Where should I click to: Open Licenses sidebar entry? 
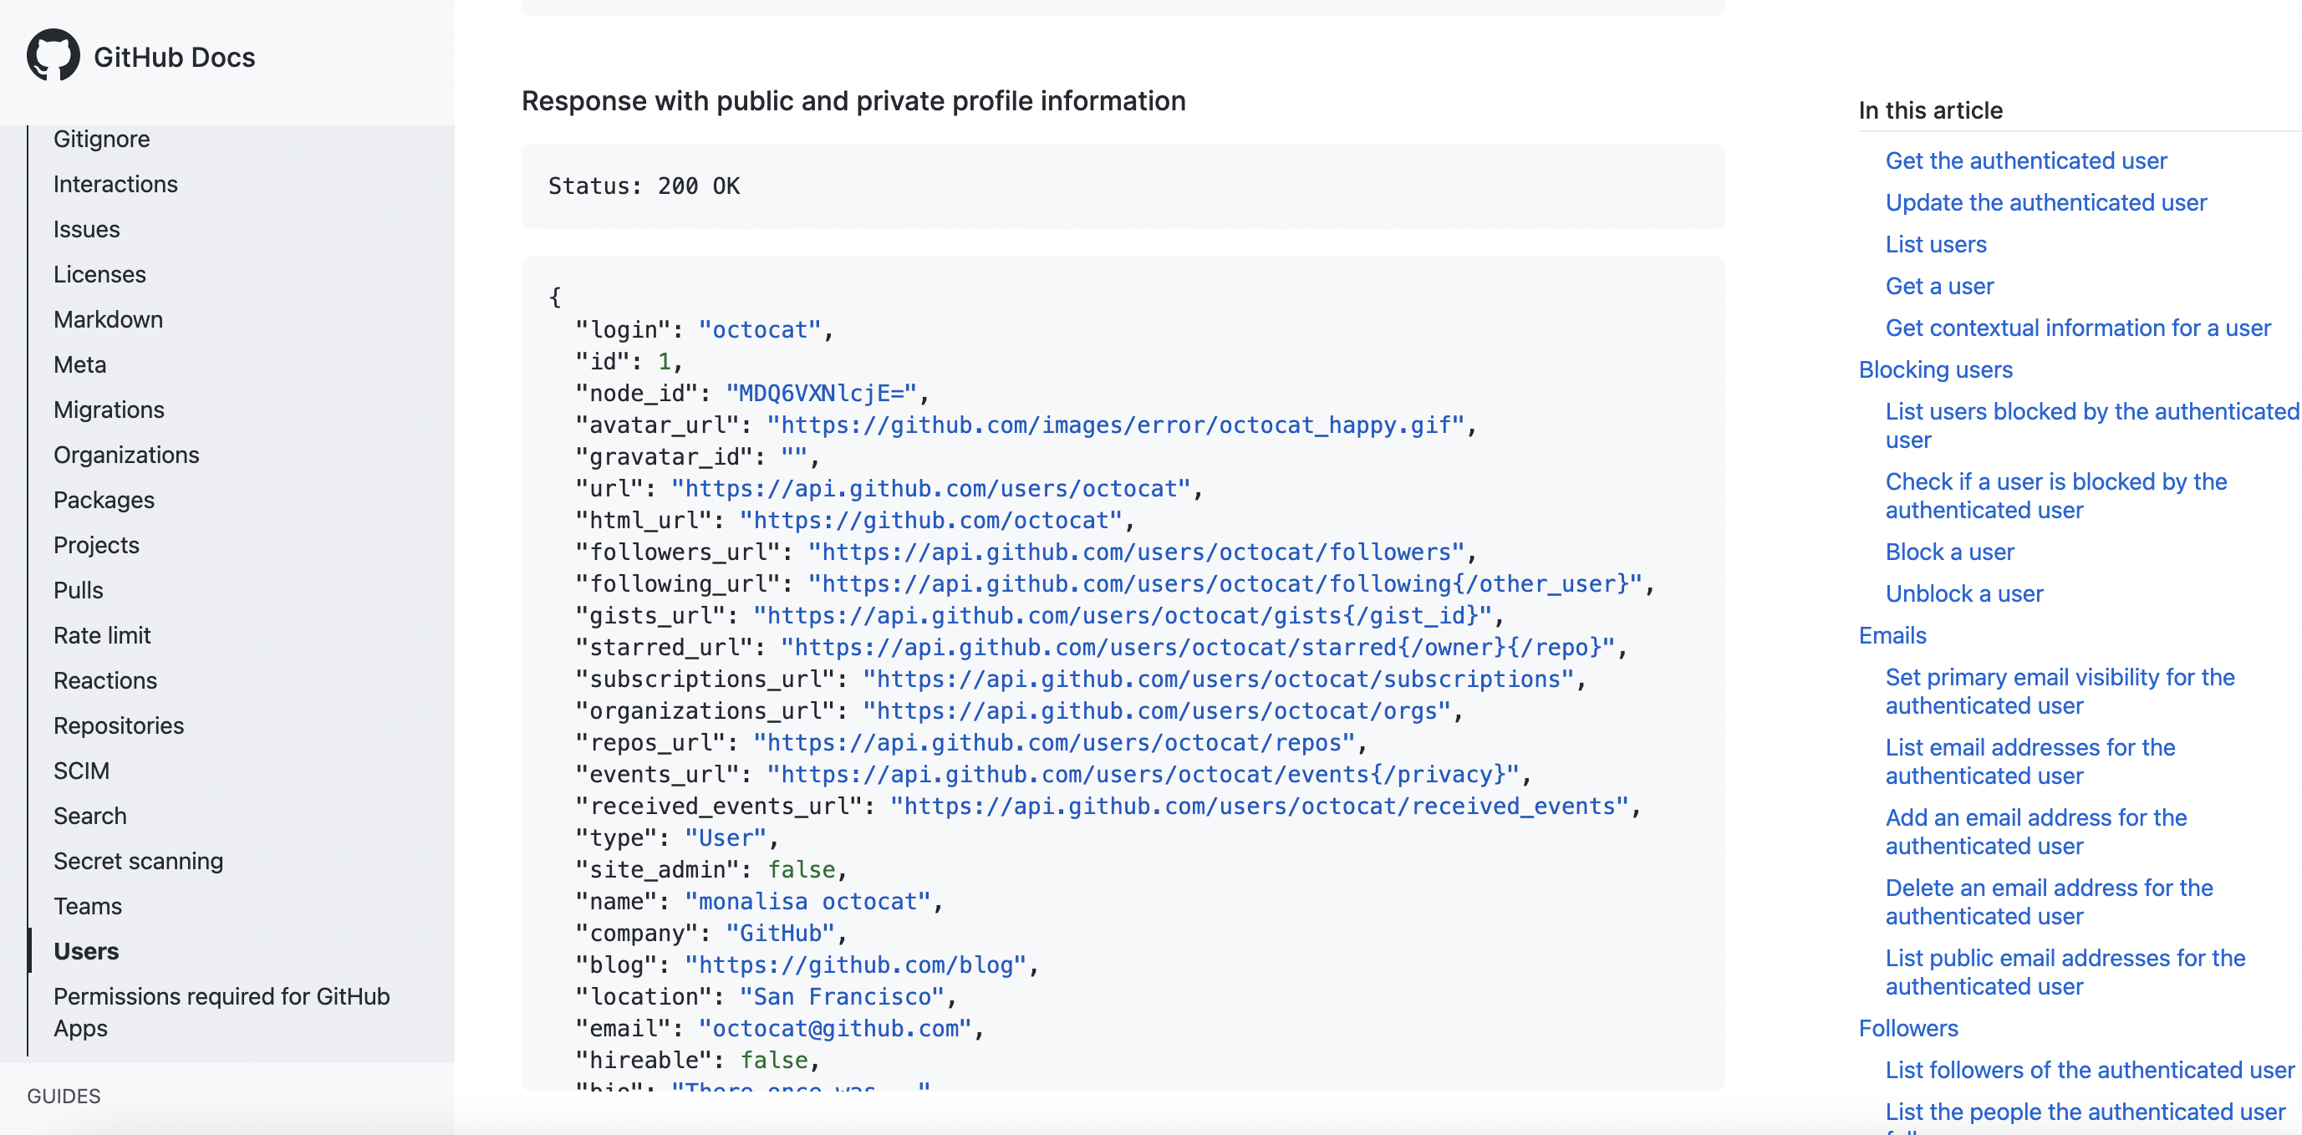[99, 274]
